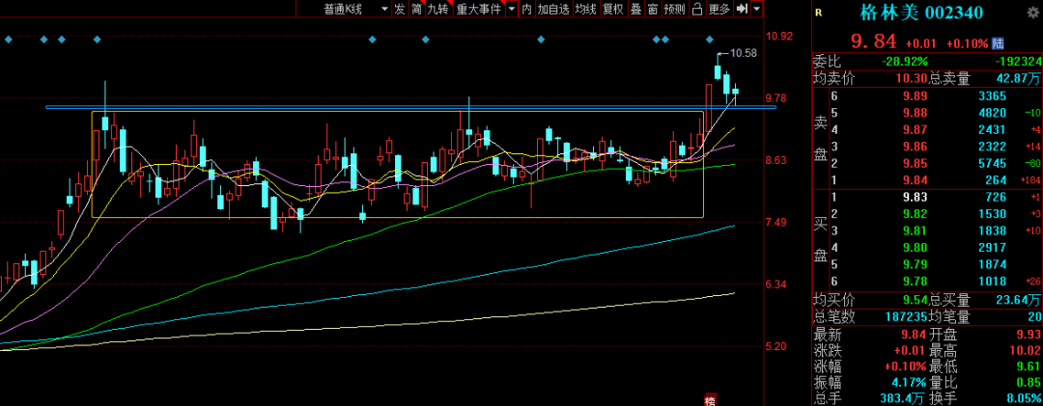Toggle the 均线 moving average display
This screenshot has height=406, width=1043.
point(585,9)
